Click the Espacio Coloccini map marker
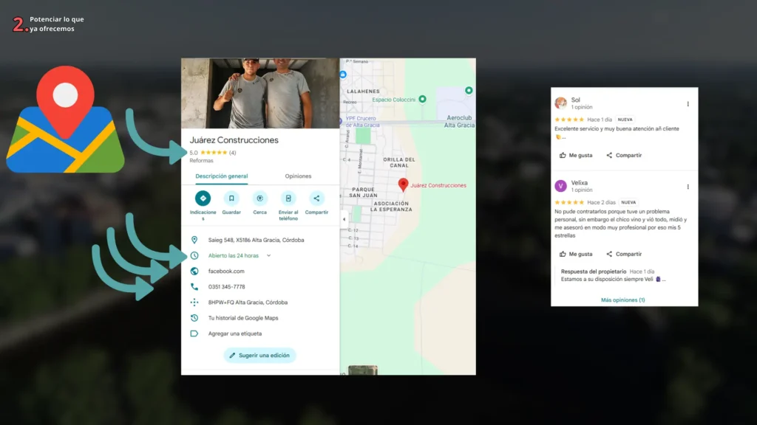The height and width of the screenshot is (425, 757). click(422, 100)
